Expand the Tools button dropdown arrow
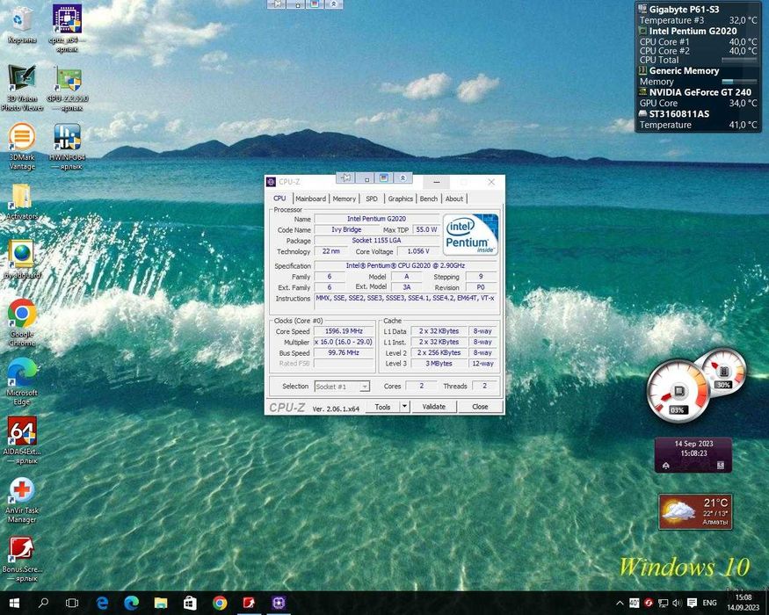The height and width of the screenshot is (615, 769). [x=404, y=406]
